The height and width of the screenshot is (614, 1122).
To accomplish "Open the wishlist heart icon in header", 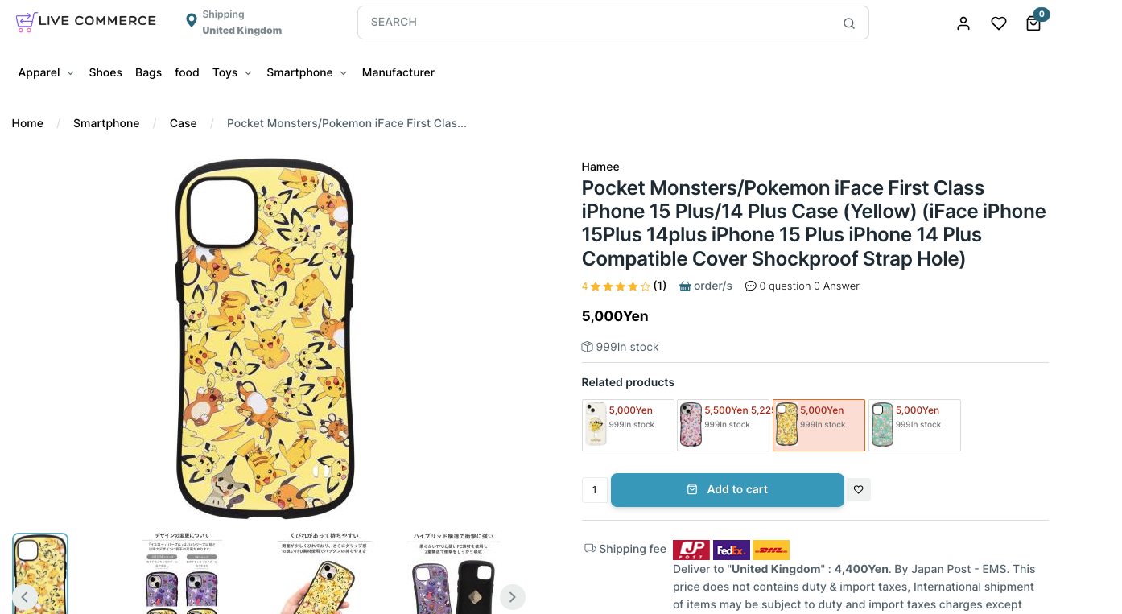I will click(999, 23).
